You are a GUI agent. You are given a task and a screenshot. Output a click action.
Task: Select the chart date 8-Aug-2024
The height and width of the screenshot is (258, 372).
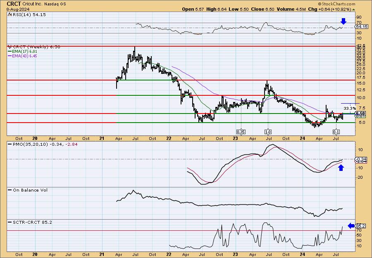pyautogui.click(x=18, y=9)
